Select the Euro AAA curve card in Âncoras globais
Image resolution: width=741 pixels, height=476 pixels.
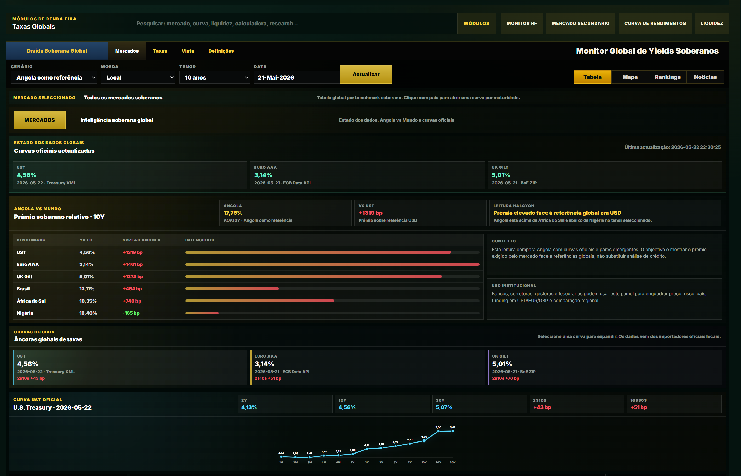(x=367, y=367)
